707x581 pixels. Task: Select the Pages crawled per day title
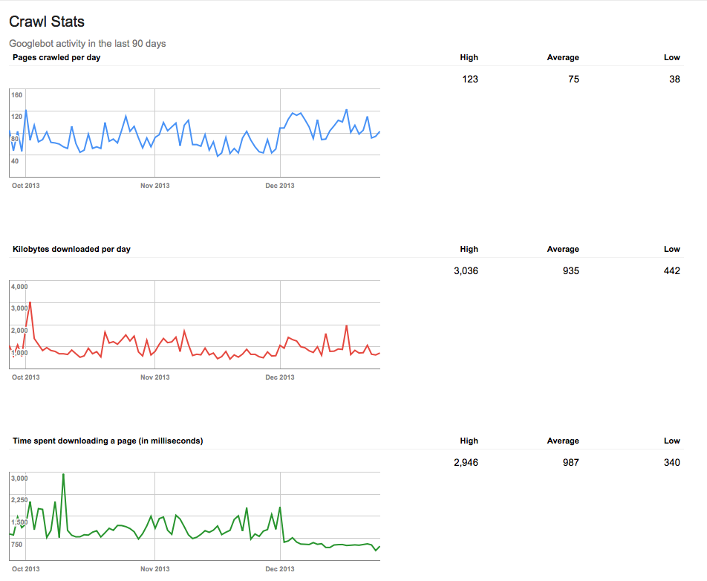point(56,57)
